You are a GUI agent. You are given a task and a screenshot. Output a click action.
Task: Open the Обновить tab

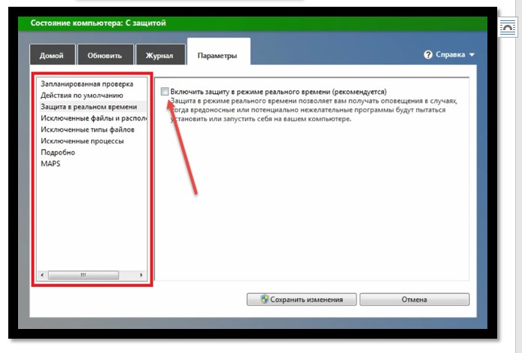(105, 55)
